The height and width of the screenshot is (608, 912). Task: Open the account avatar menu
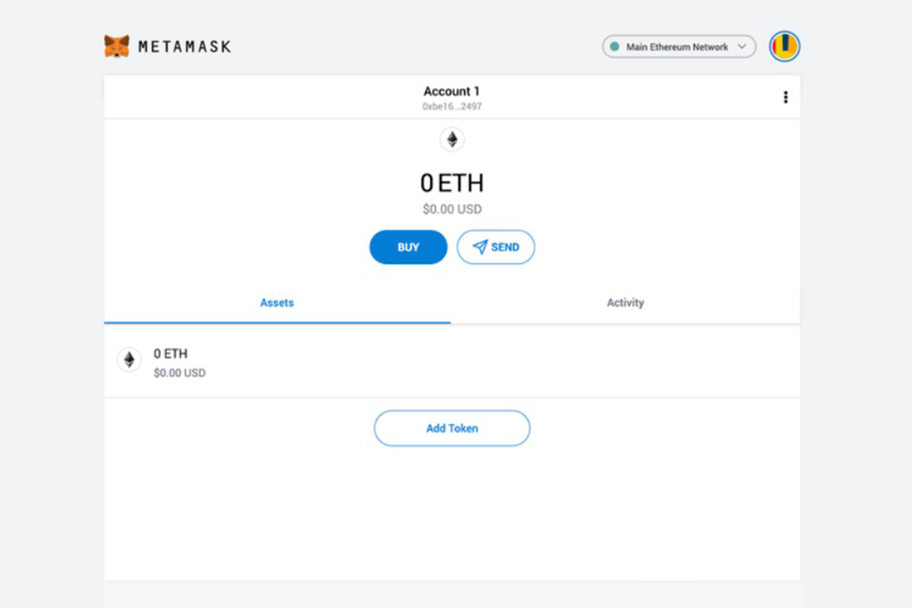pos(784,47)
